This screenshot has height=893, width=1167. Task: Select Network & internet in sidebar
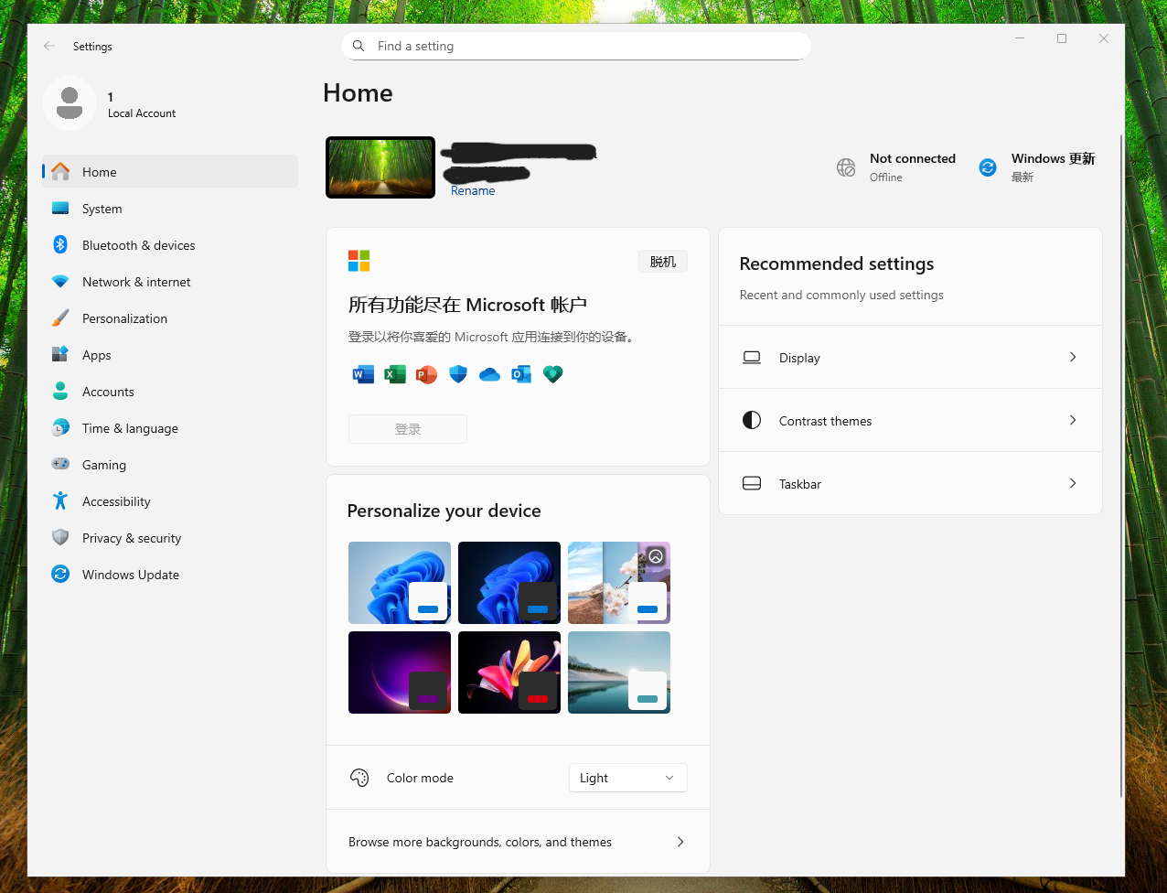point(170,282)
